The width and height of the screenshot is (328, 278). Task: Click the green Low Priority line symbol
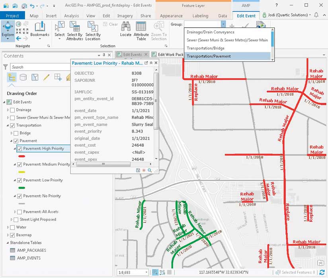pyautogui.click(x=22, y=188)
